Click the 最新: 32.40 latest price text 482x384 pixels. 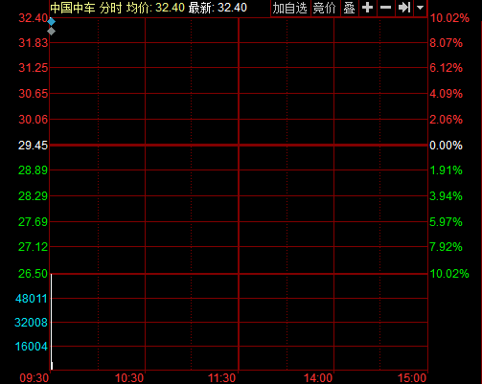(218, 8)
